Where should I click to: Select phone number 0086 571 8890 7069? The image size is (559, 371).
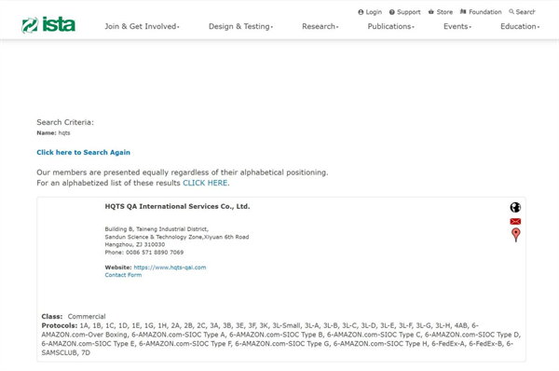tap(155, 253)
